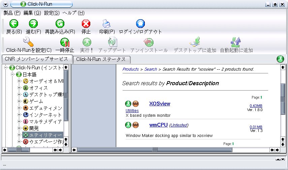Image resolution: width=288 pixels, height=170 pixels.
Task: Collapse the Click-N-Run root tree node
Action: pyautogui.click(x=6, y=68)
